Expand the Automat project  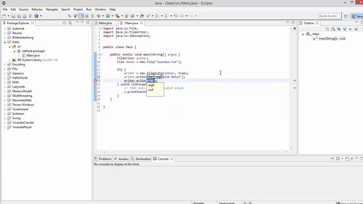click(x=5, y=29)
